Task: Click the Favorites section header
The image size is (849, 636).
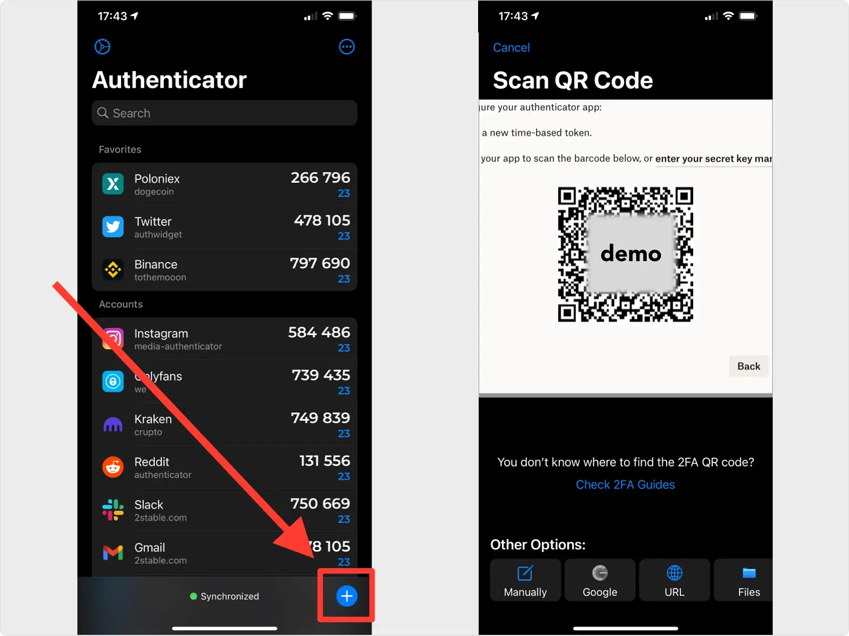Action: coord(120,150)
